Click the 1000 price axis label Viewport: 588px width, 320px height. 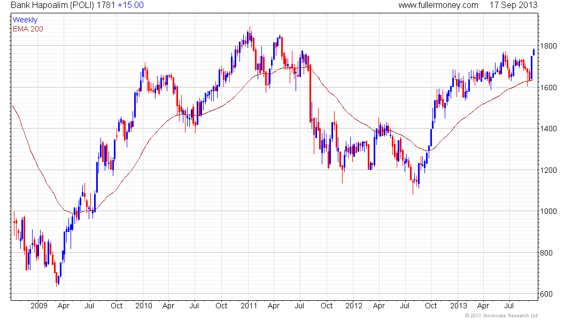point(548,211)
